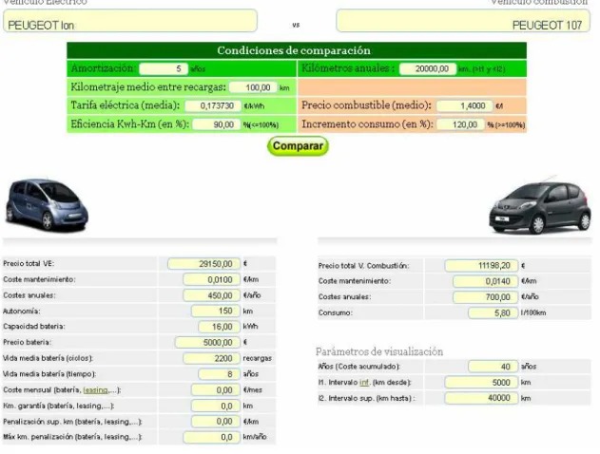Edit the Incremento consumo percentage field
The height and width of the screenshot is (454, 600).
pyautogui.click(x=460, y=124)
